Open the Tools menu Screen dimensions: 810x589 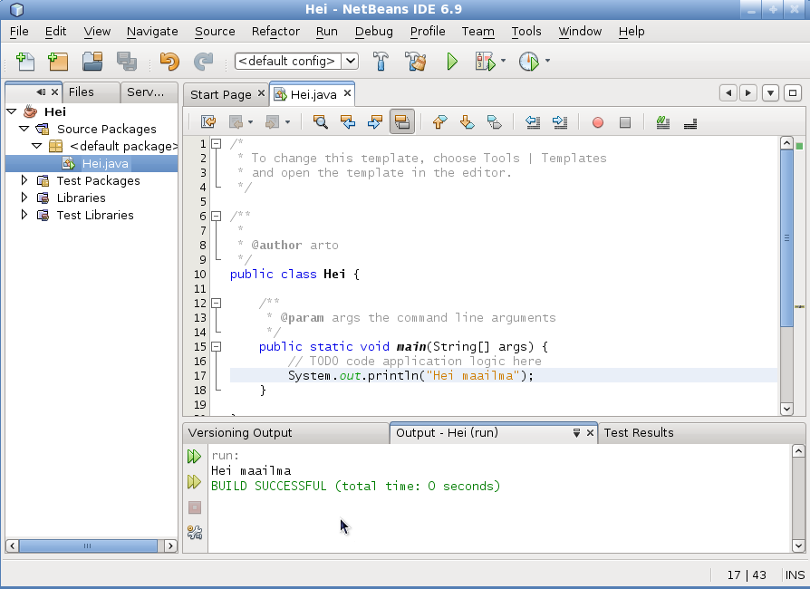526,32
